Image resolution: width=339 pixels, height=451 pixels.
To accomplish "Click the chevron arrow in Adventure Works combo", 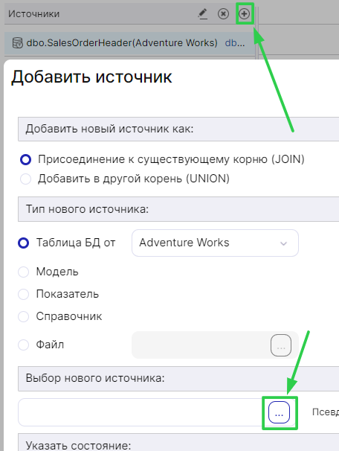I will [x=283, y=243].
